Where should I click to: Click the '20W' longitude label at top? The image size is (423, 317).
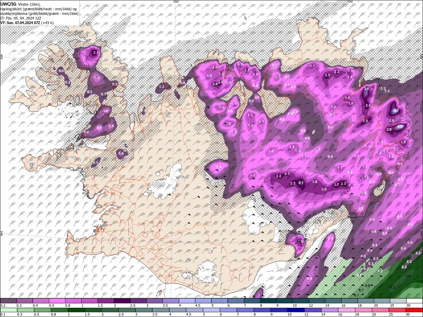[x=176, y=2]
